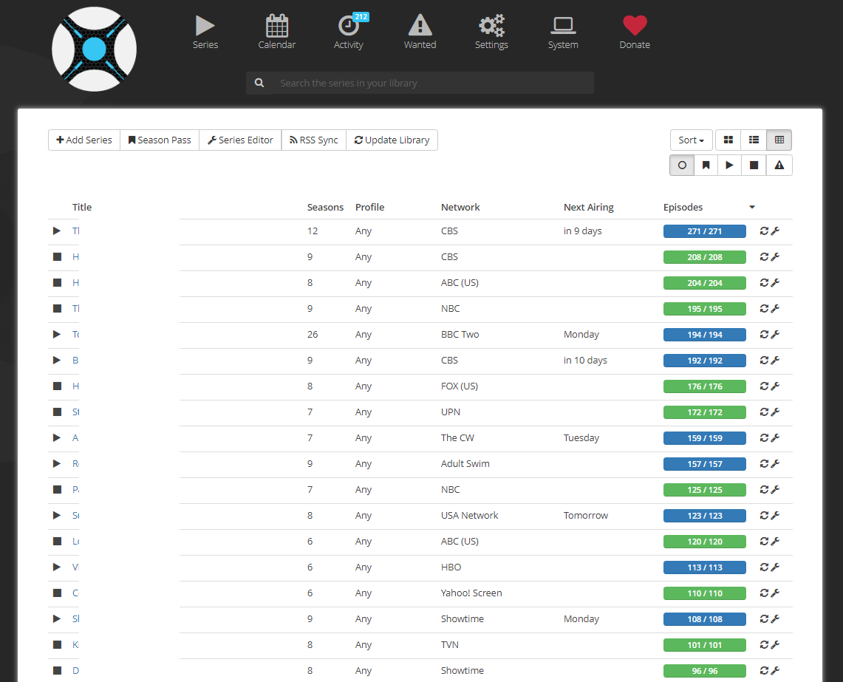
Task: Click the Sonarr logo
Action: 94,49
